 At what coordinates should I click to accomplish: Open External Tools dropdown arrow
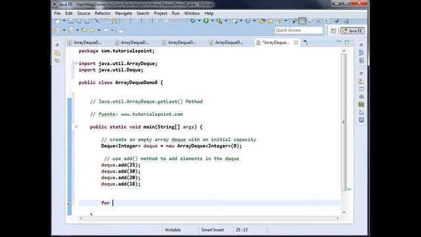[x=226, y=20]
